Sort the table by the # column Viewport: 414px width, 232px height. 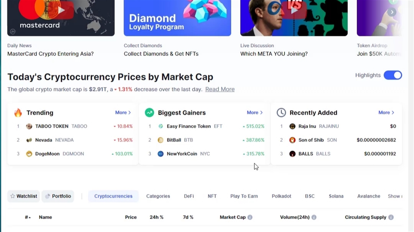click(28, 217)
